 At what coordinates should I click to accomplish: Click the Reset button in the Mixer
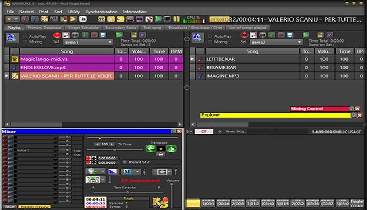point(9,207)
